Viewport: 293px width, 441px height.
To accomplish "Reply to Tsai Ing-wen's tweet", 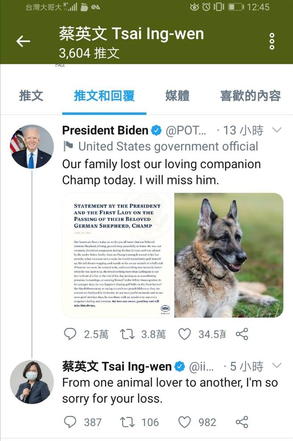I will 70,422.
